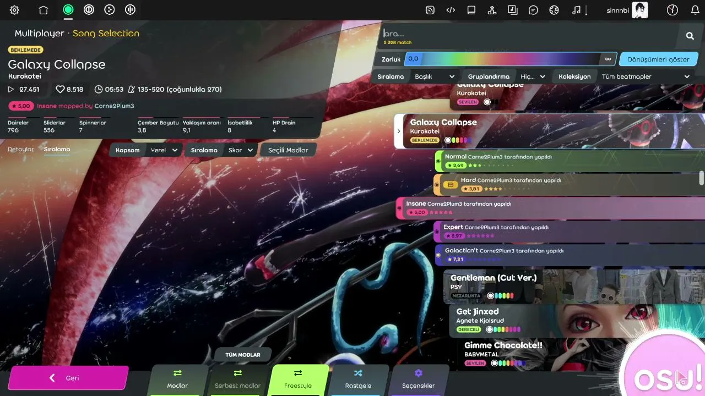
Task: Click the clock icon in top bar
Action: click(x=672, y=10)
